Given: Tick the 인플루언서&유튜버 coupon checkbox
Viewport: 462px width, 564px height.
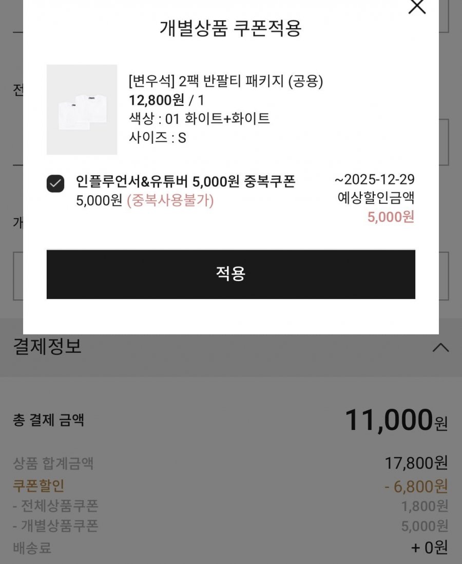Looking at the screenshot, I should [x=55, y=183].
